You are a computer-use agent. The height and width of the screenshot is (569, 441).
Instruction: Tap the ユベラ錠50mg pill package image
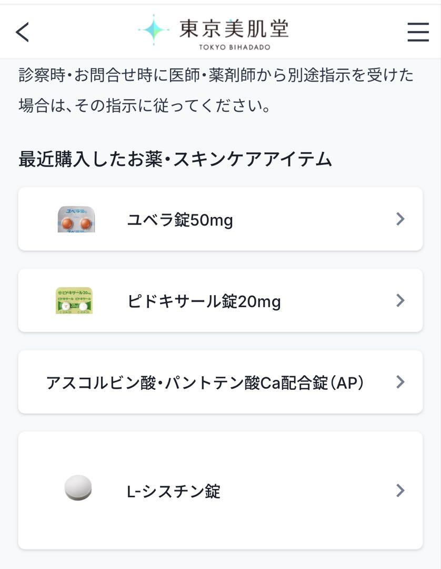tap(76, 219)
